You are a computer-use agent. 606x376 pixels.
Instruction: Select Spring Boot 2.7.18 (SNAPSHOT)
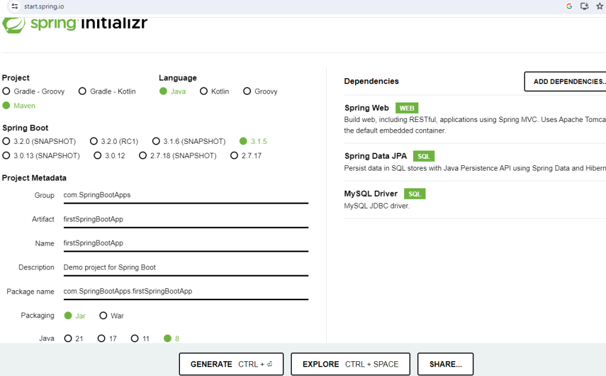coord(178,156)
